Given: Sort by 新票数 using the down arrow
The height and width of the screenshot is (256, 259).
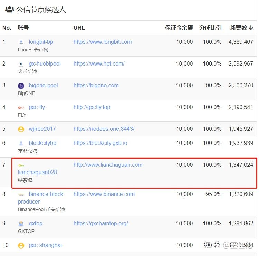Looking at the screenshot, I should tap(251, 28).
